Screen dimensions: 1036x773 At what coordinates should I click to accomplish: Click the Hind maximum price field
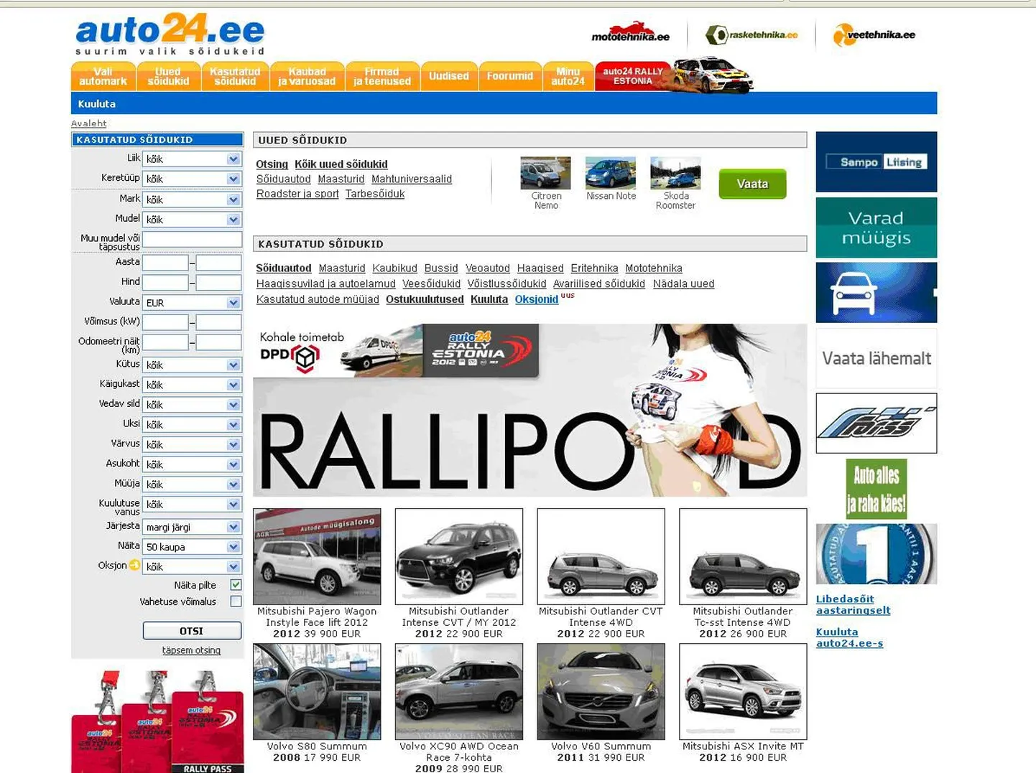pos(218,283)
